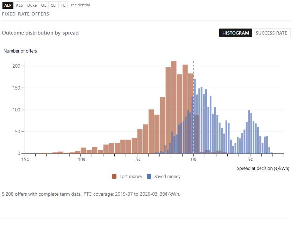298x226 pixels.
Task: Select the AEP utility tab
Action: 7,5
